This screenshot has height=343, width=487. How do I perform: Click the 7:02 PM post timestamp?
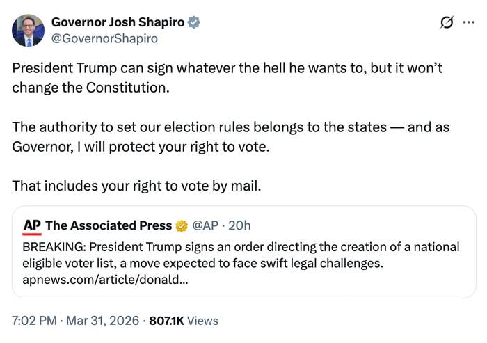(x=35, y=321)
